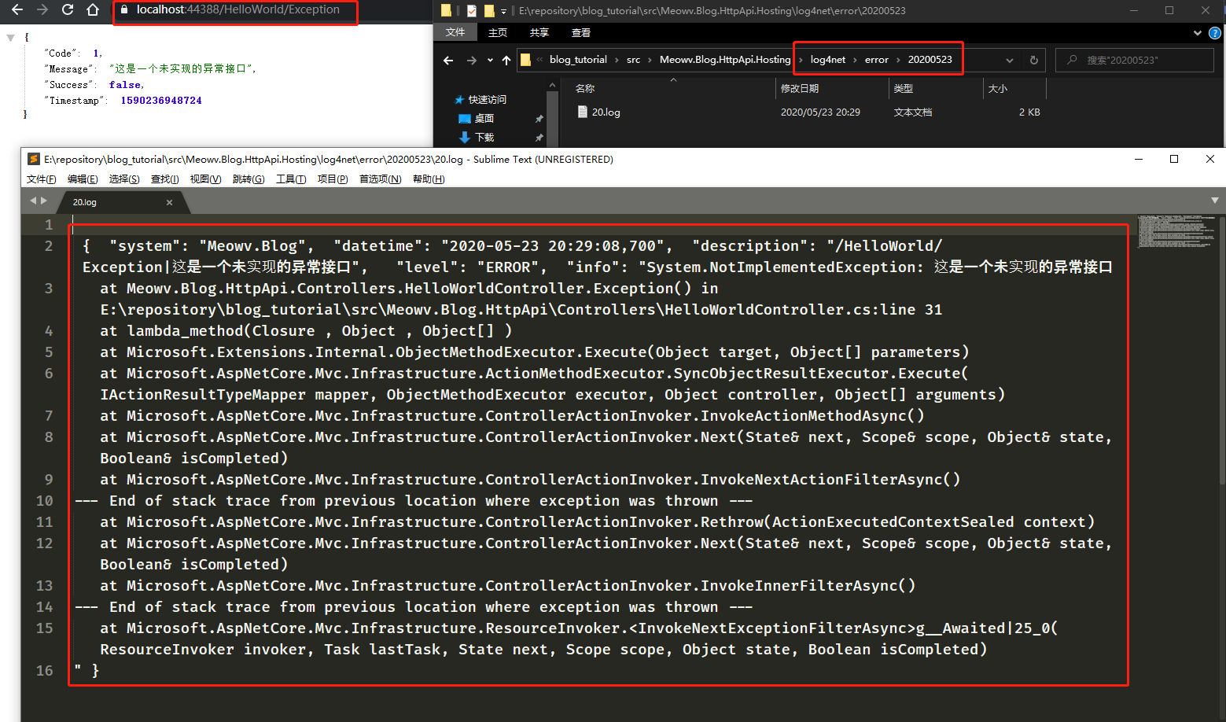Refresh the Explorer folder view
Viewport: 1226px width, 722px height.
[x=1034, y=61]
